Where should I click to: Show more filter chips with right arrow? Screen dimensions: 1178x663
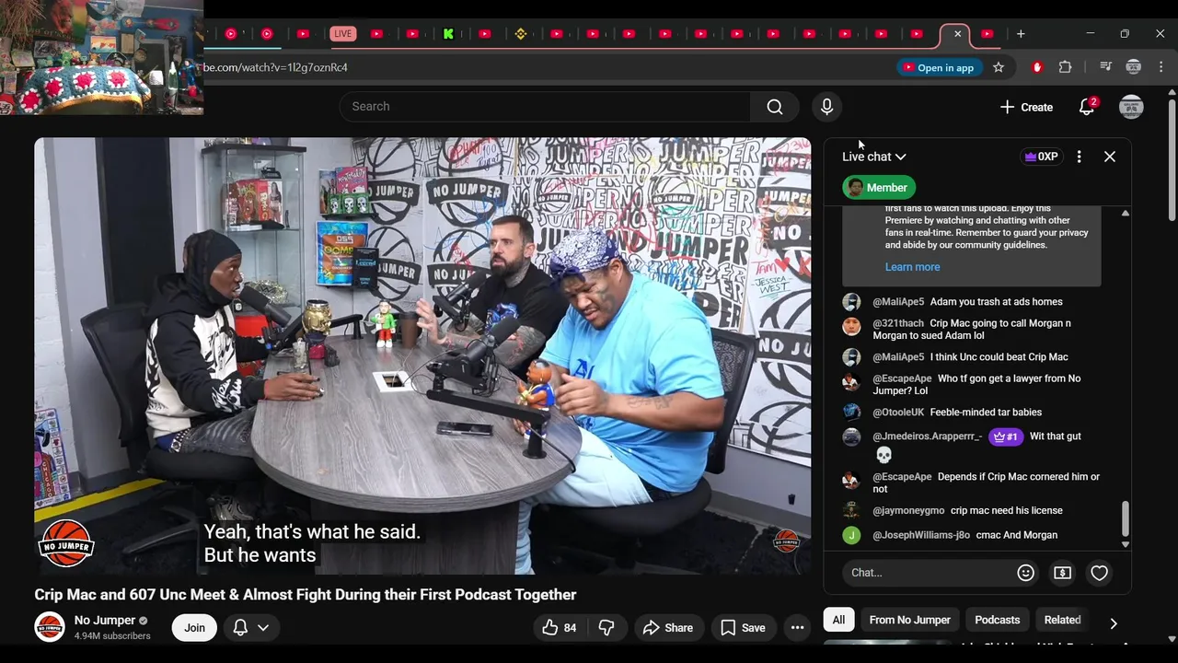point(1114,623)
